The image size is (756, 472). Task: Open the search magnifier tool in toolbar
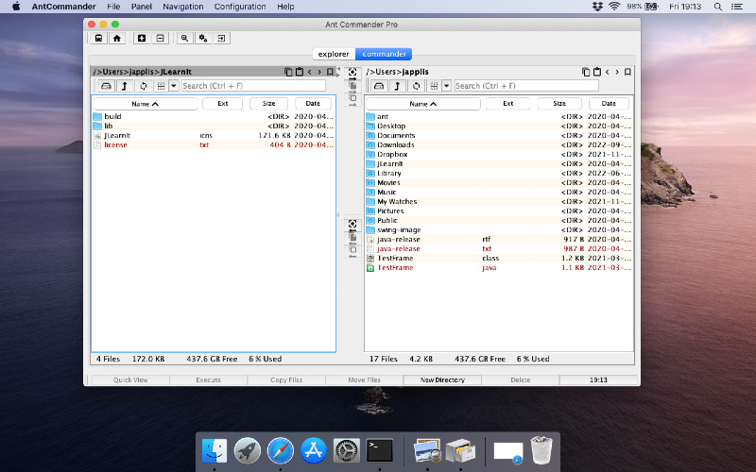184,38
